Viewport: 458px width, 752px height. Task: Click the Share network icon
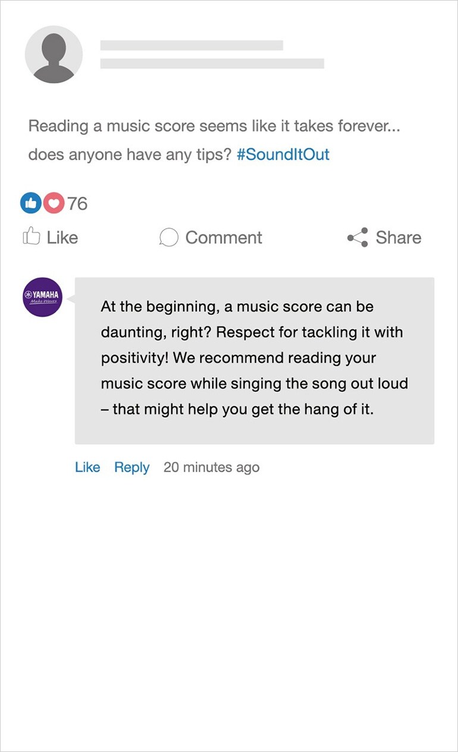point(357,238)
